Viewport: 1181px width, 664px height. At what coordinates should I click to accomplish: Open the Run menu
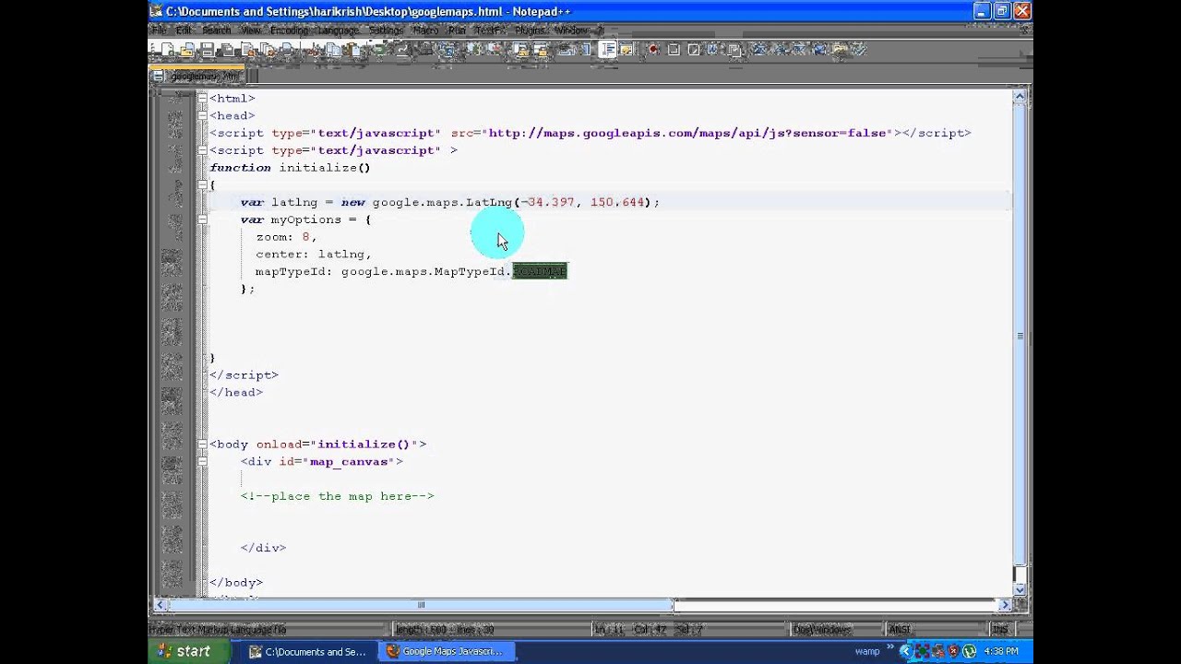(457, 30)
